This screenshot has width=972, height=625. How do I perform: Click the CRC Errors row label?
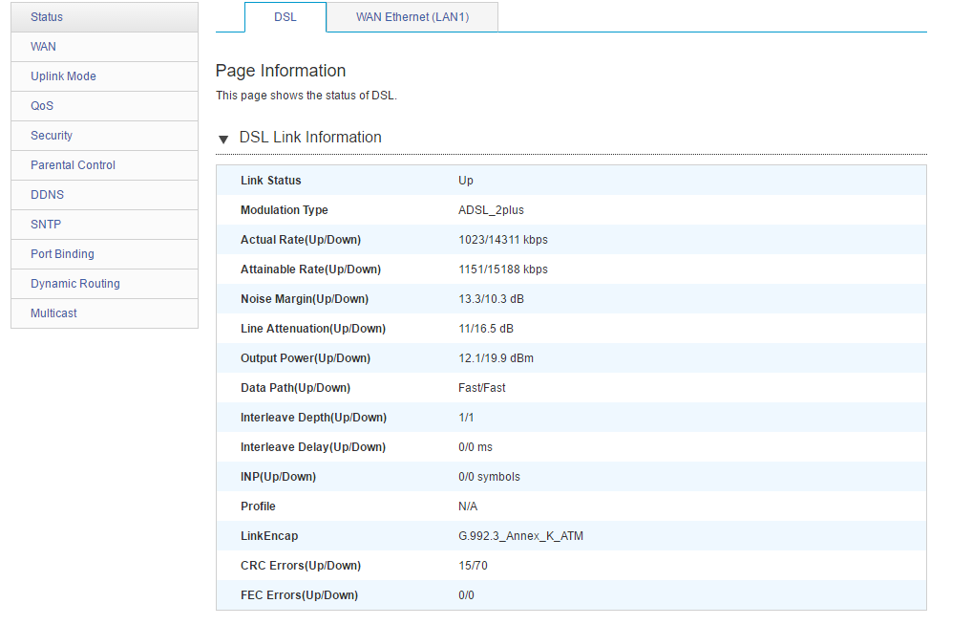300,566
